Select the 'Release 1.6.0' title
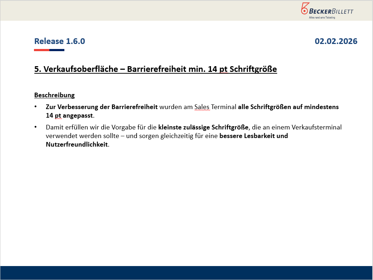Viewport: 373px width, 280px height. tap(59, 41)
